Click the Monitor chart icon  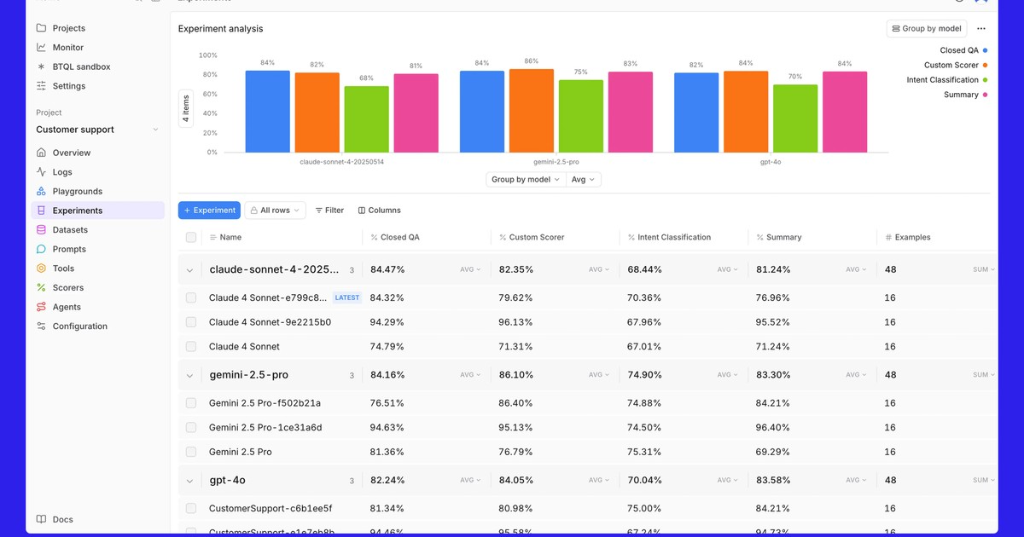click(41, 48)
